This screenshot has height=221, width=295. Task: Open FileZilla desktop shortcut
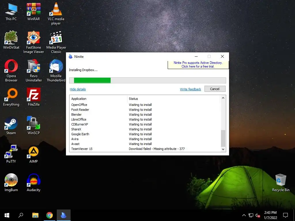[x=33, y=97]
